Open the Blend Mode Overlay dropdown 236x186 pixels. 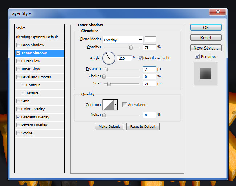coord(123,40)
